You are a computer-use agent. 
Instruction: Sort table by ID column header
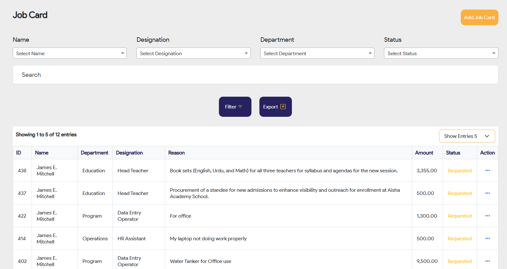click(x=19, y=153)
